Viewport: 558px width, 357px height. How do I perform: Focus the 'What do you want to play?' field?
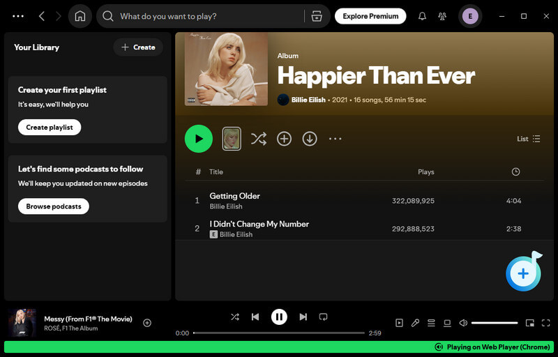tap(210, 16)
